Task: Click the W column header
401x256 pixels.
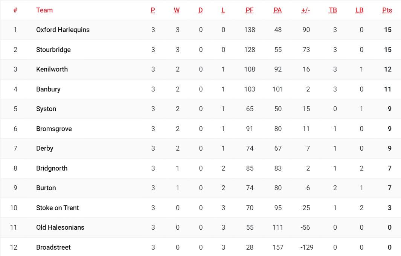Action: tap(177, 11)
